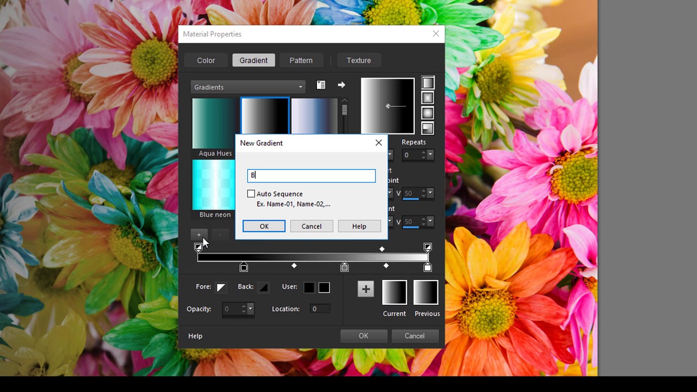Click OK in Material Properties window
Screen dimensions: 697x392
pyautogui.click(x=364, y=336)
